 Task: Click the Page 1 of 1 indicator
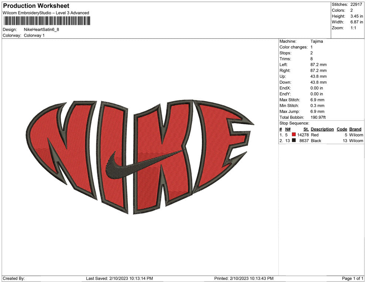pyautogui.click(x=352, y=278)
